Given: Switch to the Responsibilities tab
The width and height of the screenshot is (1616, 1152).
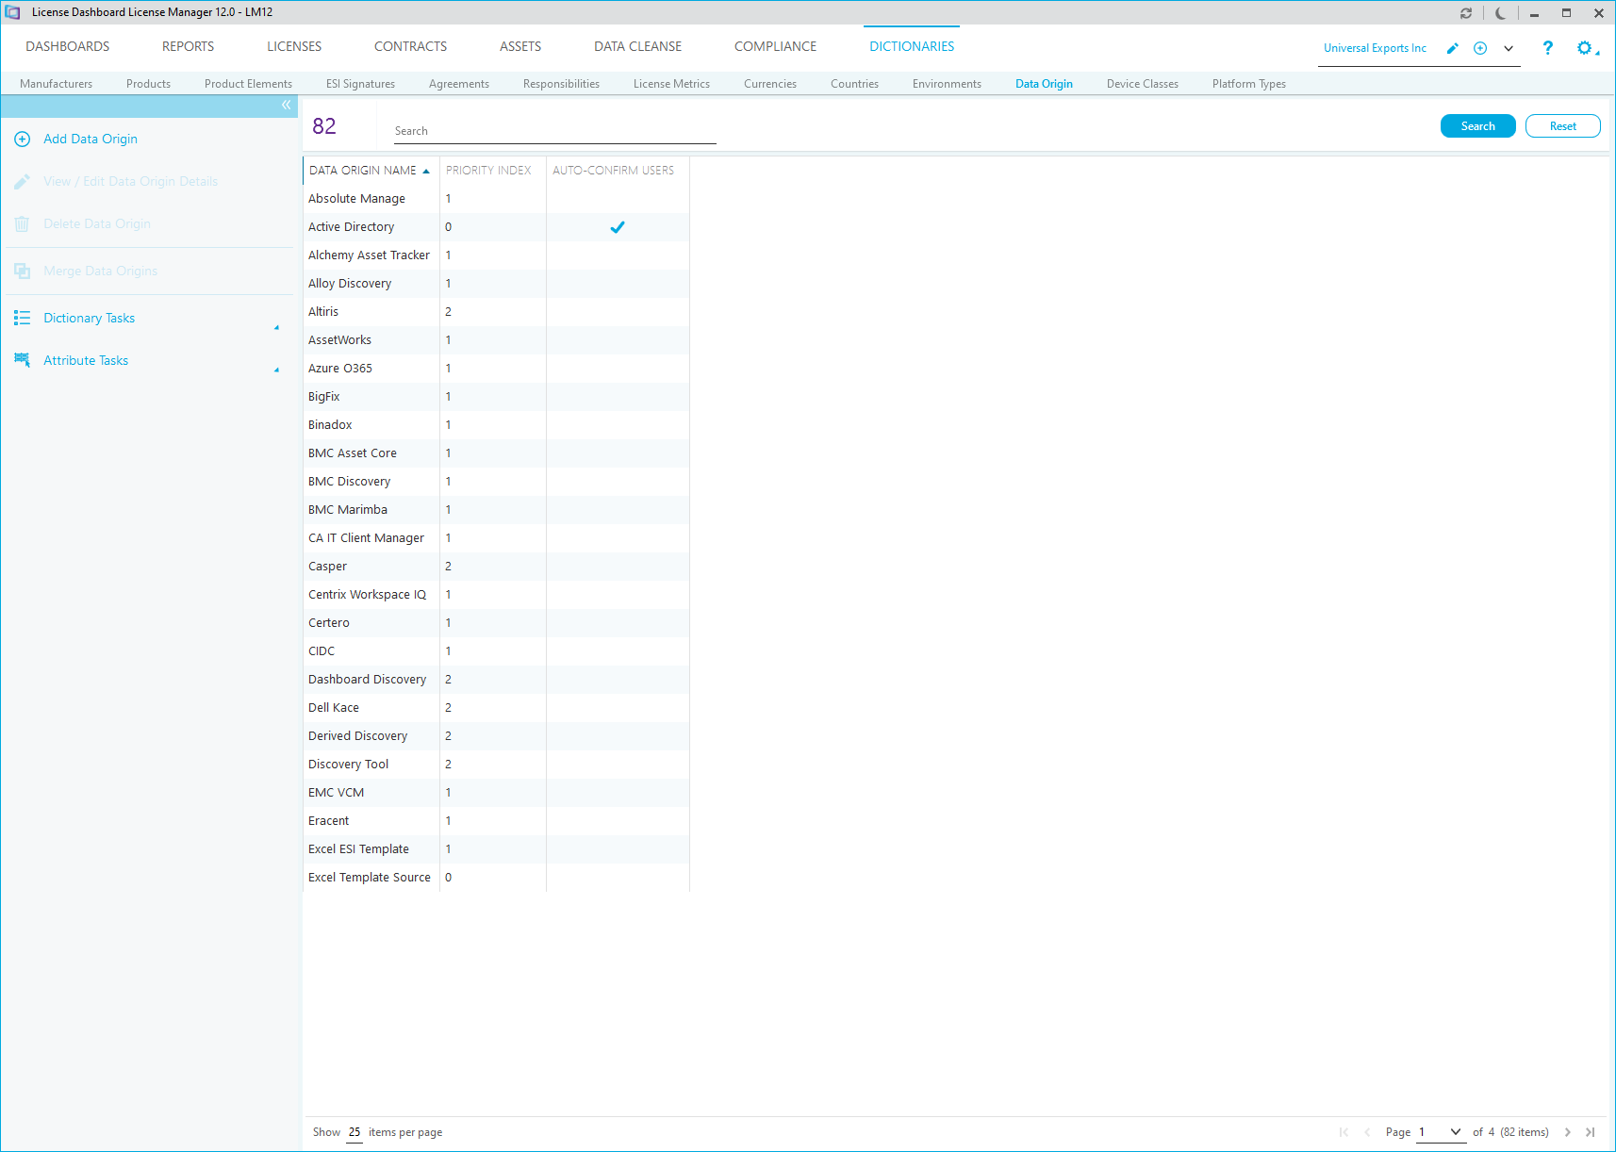Looking at the screenshot, I should (x=562, y=84).
